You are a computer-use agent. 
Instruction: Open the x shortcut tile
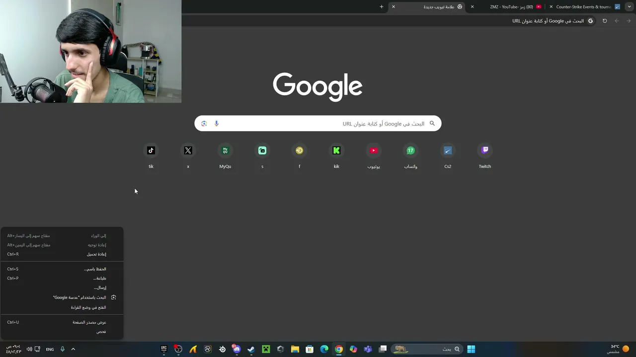click(x=188, y=156)
